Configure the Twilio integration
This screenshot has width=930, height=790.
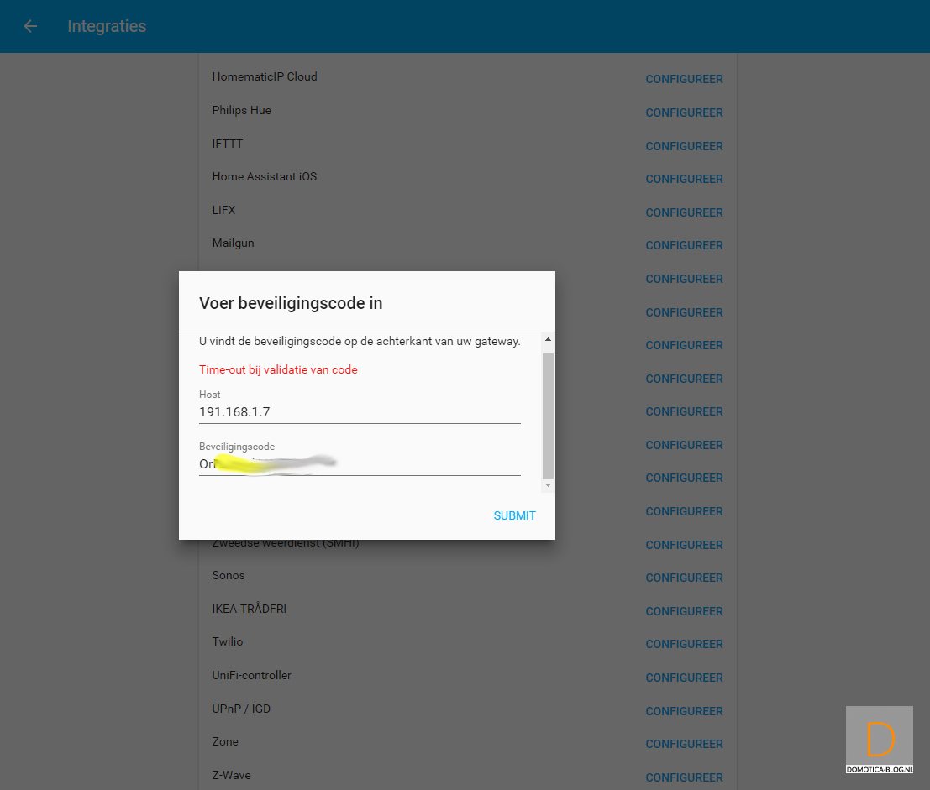tap(684, 644)
